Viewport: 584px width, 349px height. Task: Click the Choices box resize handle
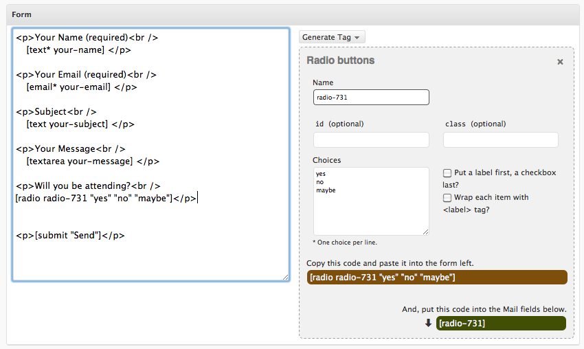pyautogui.click(x=425, y=232)
